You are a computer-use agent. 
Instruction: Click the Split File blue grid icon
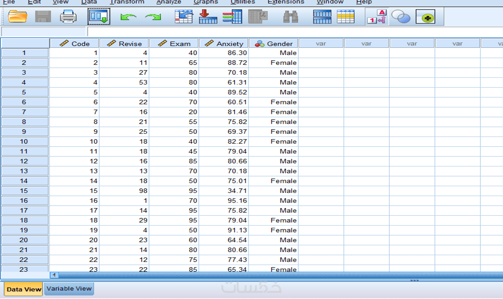(322, 17)
